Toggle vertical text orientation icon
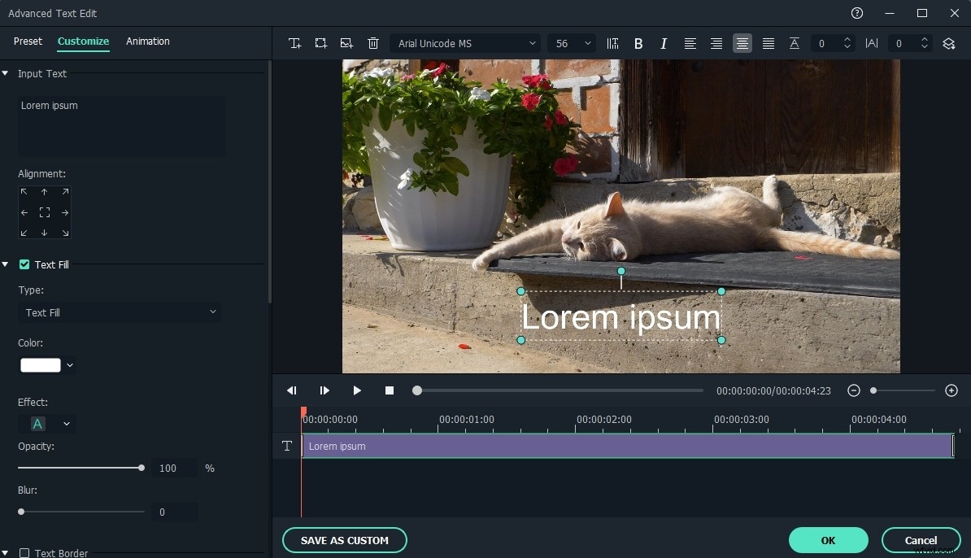The height and width of the screenshot is (558, 971). pos(613,43)
